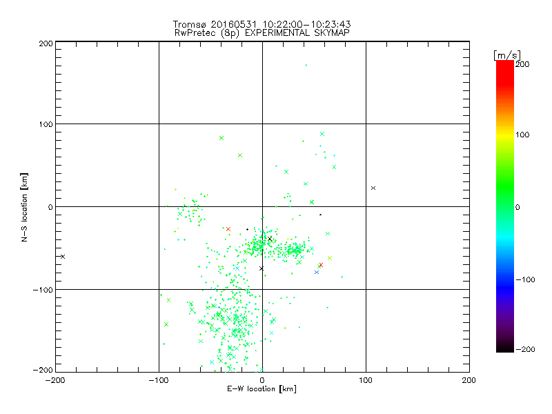Click the N-S axis tick label '-100'
The image size is (552, 414).
(x=43, y=290)
